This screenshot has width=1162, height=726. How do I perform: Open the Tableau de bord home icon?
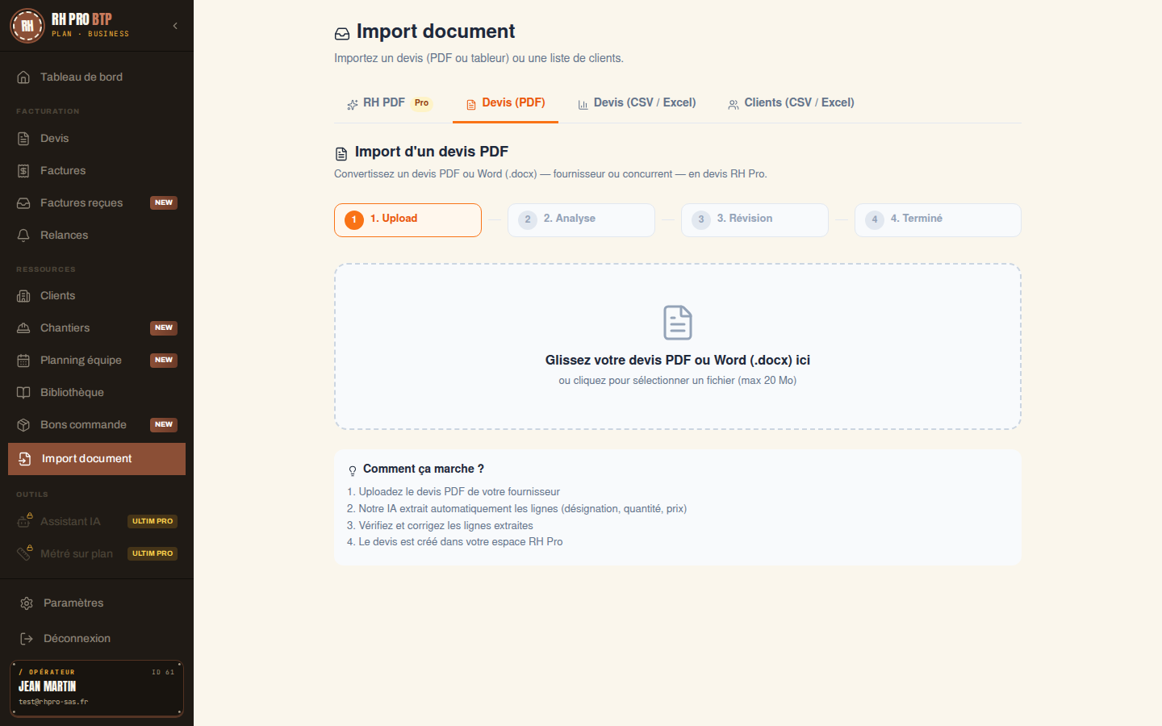[x=23, y=77]
